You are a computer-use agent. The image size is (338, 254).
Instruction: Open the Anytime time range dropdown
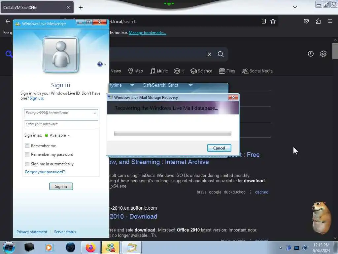point(122,85)
